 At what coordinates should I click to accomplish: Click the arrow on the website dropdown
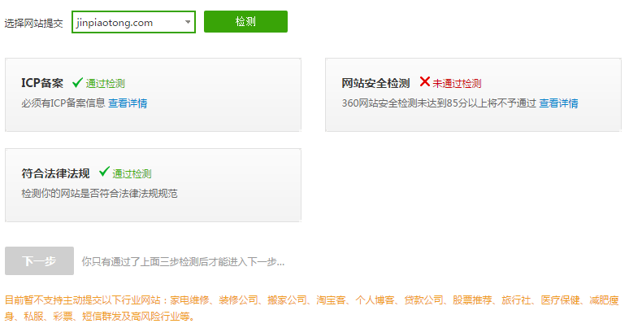click(x=188, y=23)
